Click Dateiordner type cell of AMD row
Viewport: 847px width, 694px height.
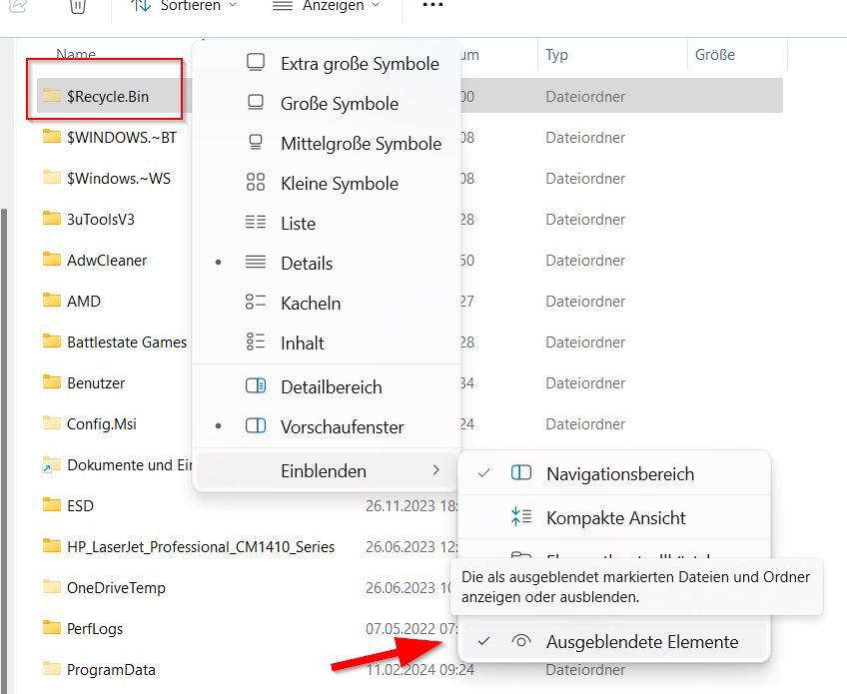point(585,301)
